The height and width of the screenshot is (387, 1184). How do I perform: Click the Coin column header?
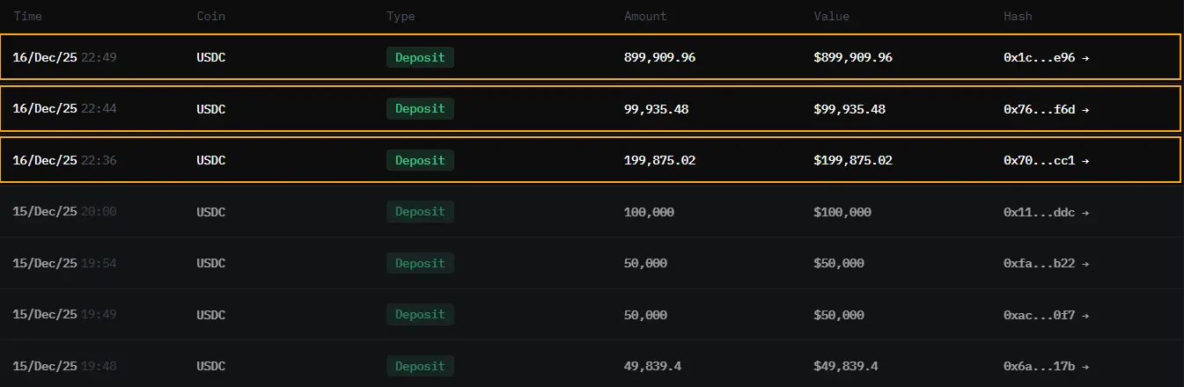pos(210,16)
